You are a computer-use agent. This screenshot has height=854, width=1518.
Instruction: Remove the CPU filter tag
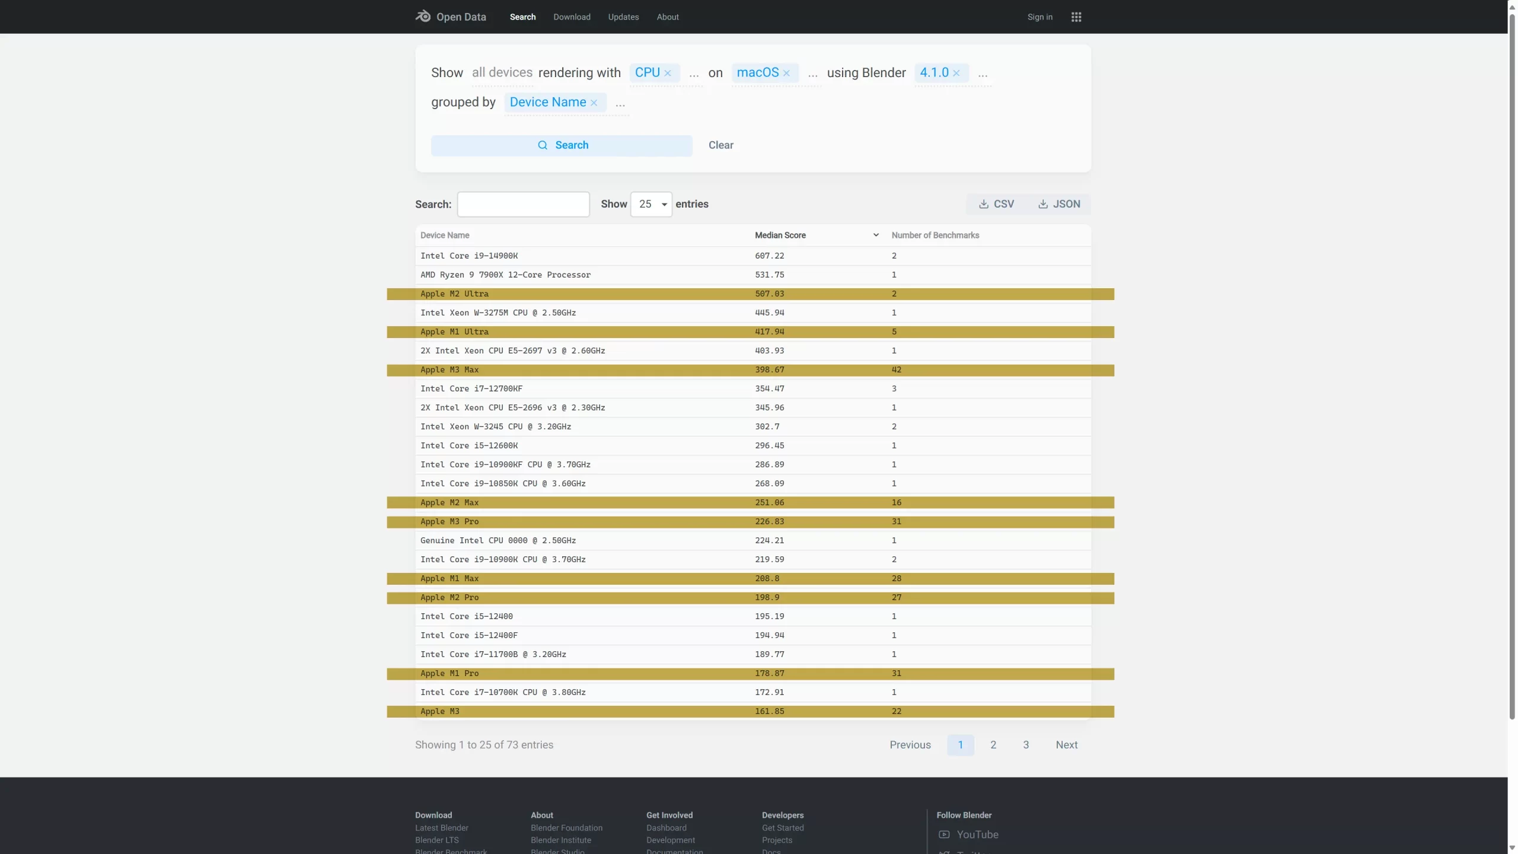click(668, 73)
